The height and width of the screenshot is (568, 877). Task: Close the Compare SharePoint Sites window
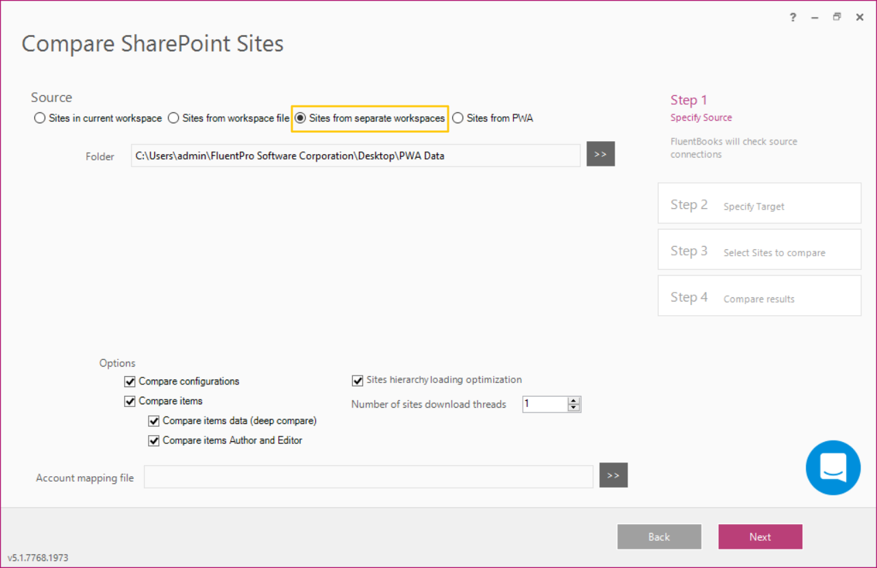click(859, 18)
